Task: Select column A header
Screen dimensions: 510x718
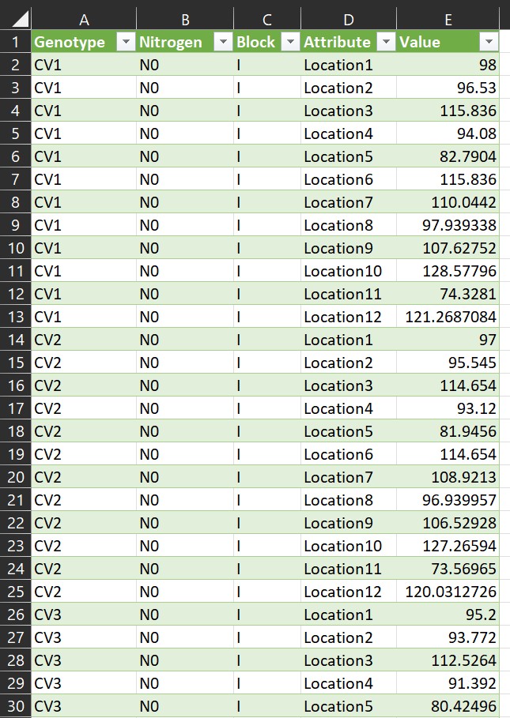Action: click(x=84, y=20)
